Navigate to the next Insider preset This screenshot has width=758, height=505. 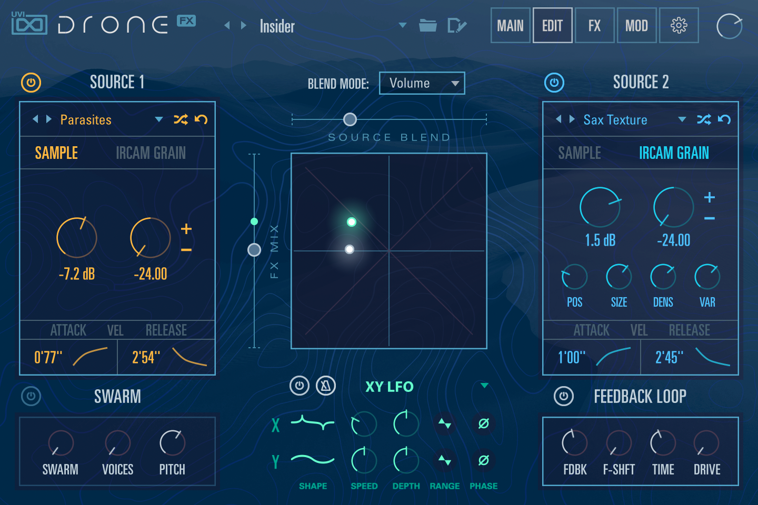tap(244, 25)
